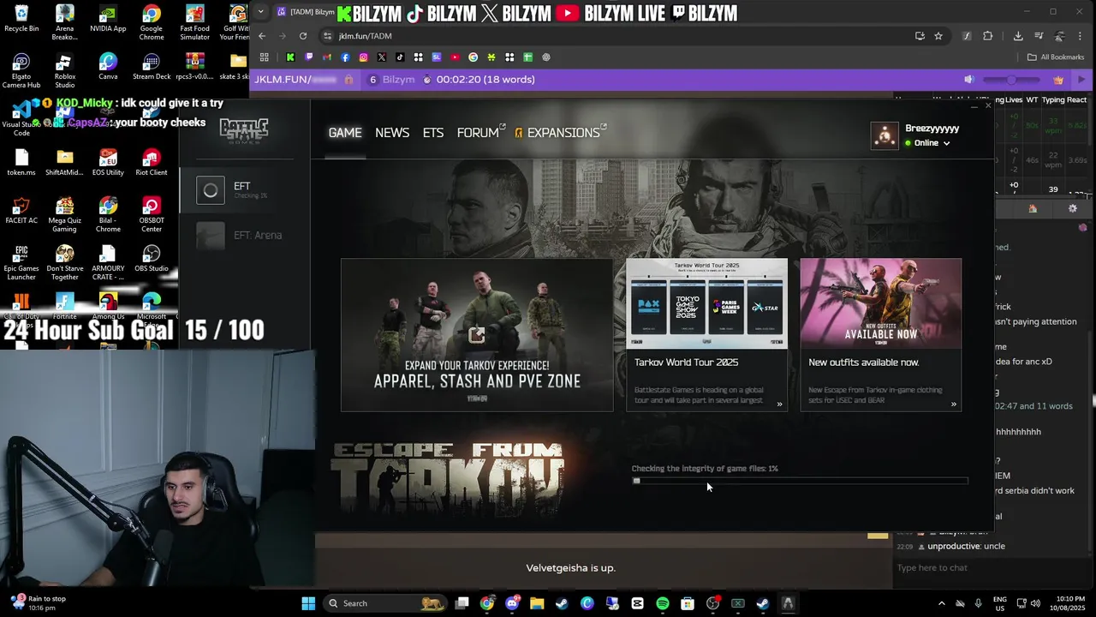Open Chrome media controls icon
The width and height of the screenshot is (1096, 617).
click(1039, 36)
